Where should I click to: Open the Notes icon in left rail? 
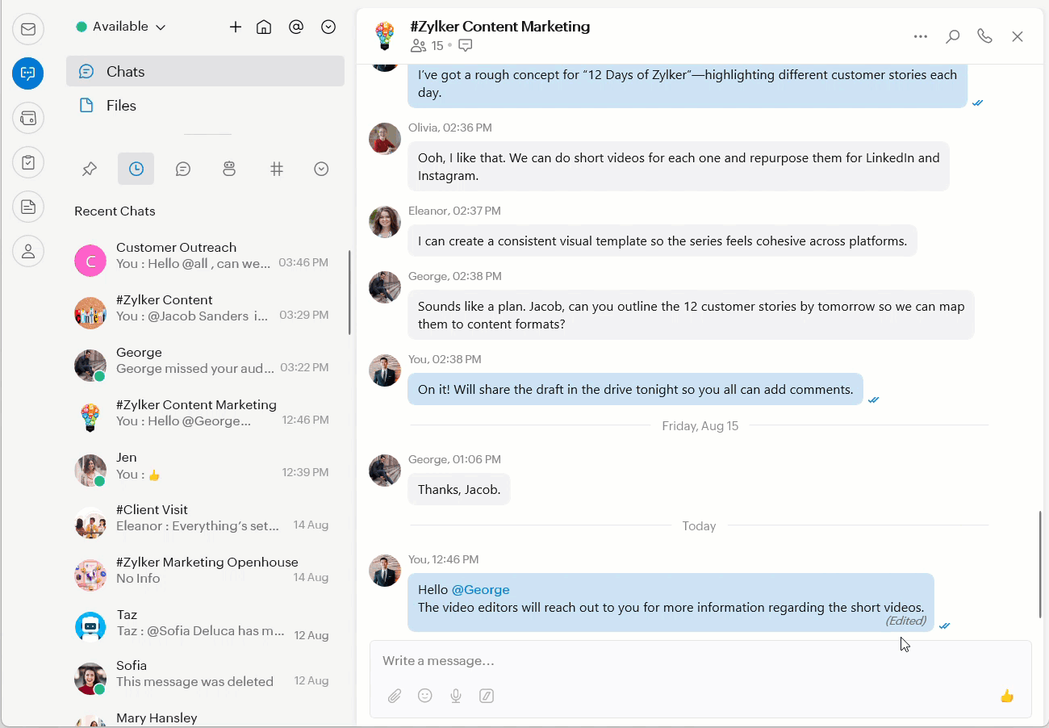pyautogui.click(x=28, y=207)
